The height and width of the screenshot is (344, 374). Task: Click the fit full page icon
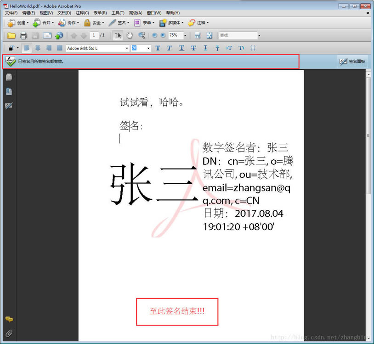click(x=209, y=35)
